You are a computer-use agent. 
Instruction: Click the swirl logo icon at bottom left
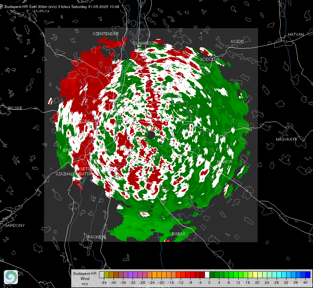point(11,277)
